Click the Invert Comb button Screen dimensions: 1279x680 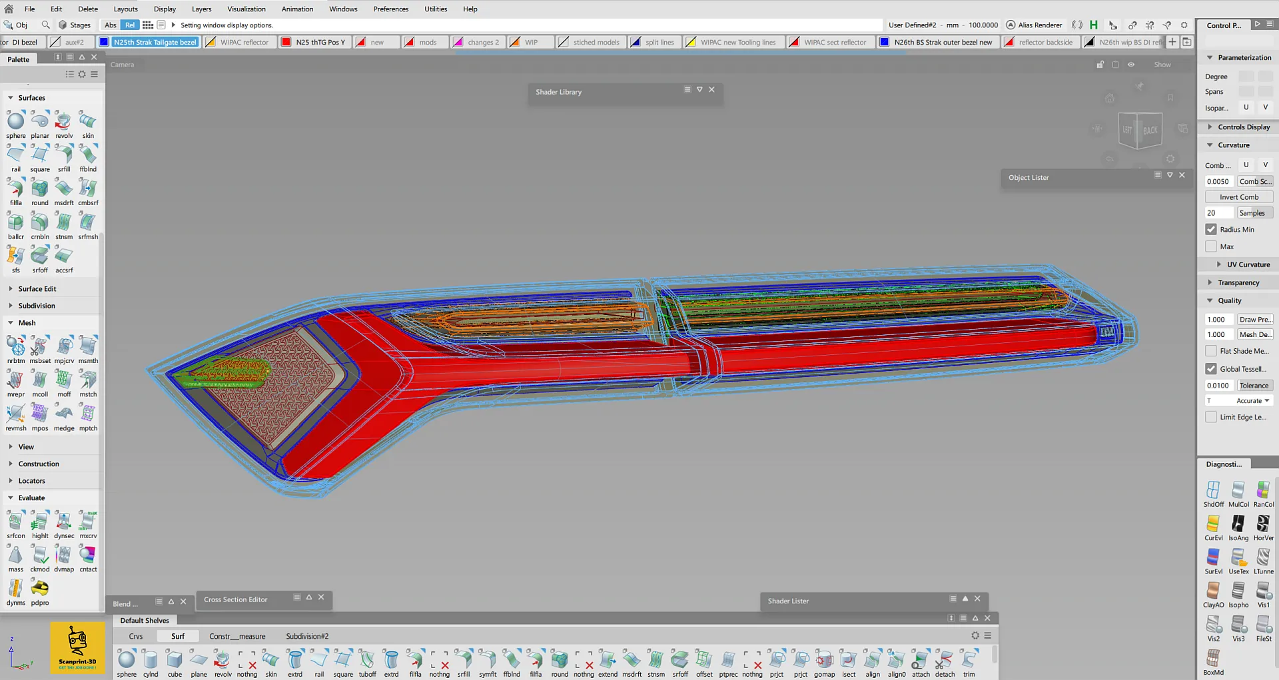pyautogui.click(x=1238, y=197)
